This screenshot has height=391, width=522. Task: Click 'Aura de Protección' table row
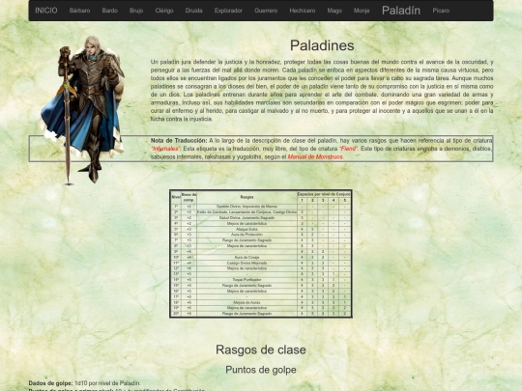tap(246, 235)
